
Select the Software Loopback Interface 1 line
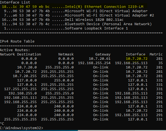[x=66, y=28]
